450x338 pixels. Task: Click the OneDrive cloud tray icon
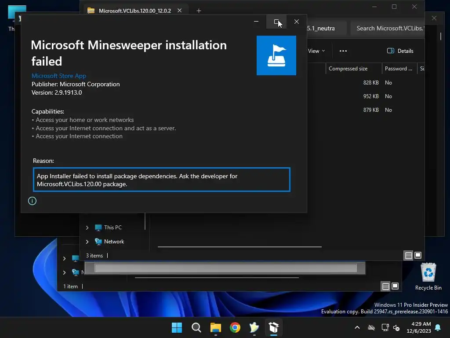pyautogui.click(x=371, y=327)
